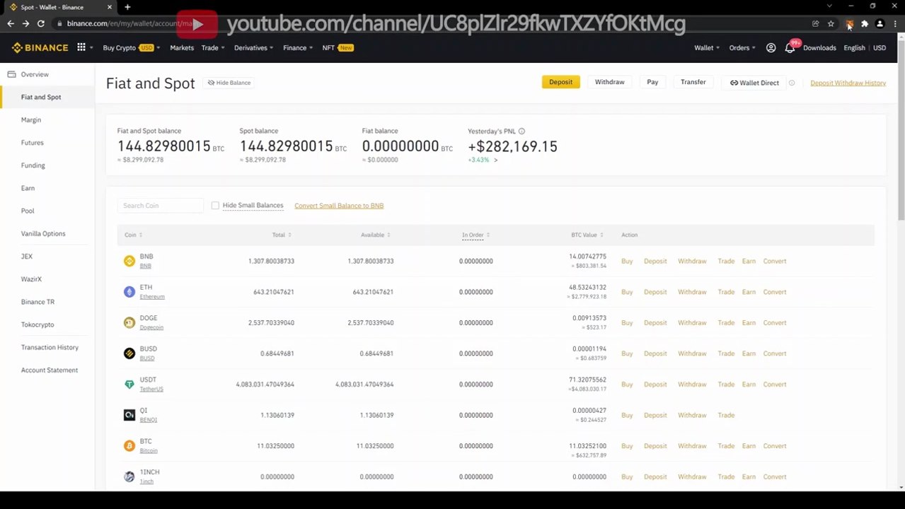Expand the Derivatives dropdown menu
The height and width of the screenshot is (509, 905).
tap(254, 47)
